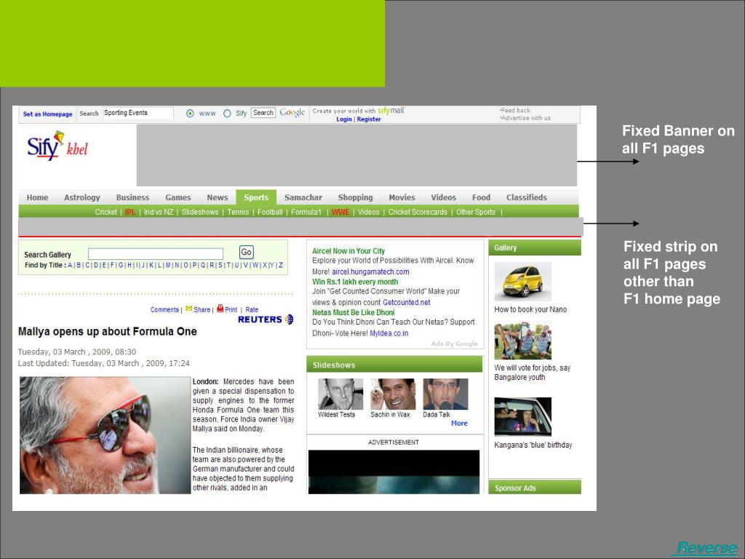Click Ind vs NZ submenu item
Screen dimensions: 745x559
(158, 212)
